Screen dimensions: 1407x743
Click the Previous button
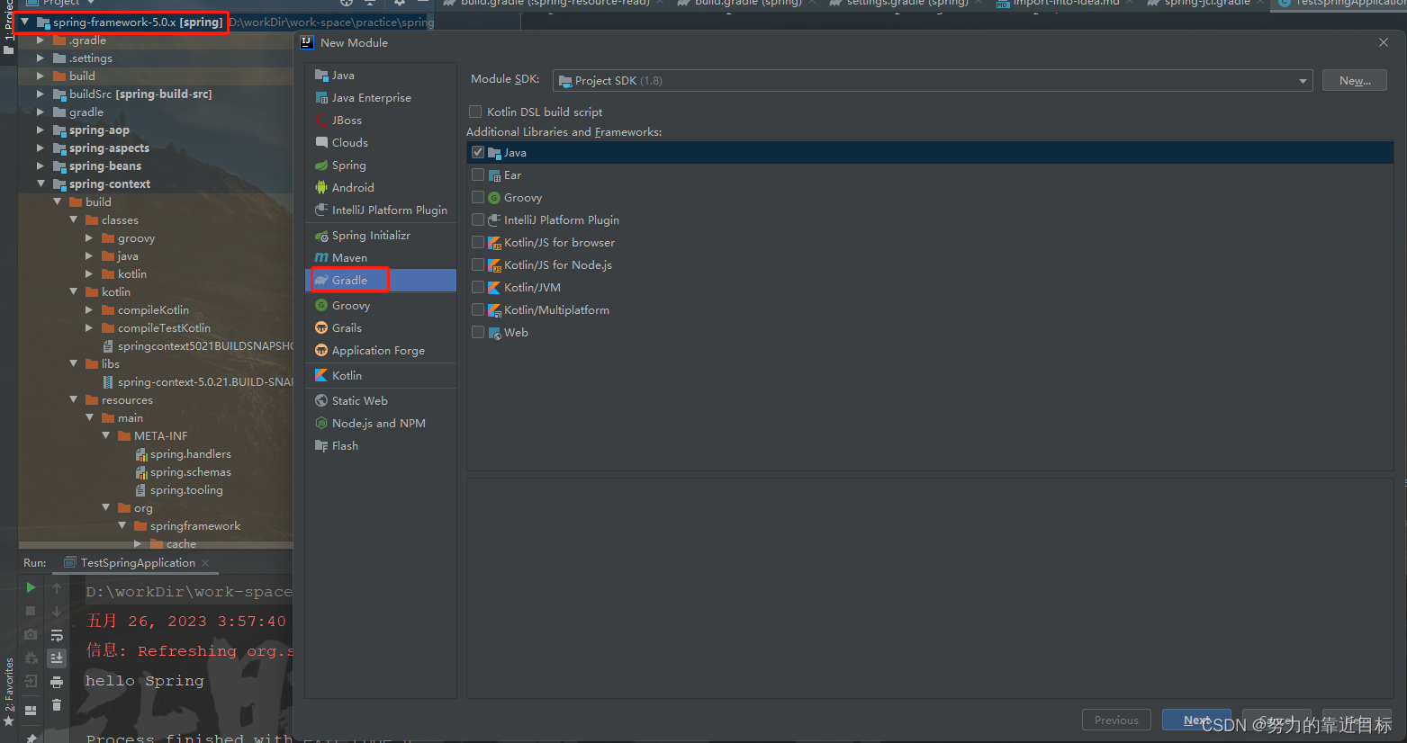(1116, 720)
